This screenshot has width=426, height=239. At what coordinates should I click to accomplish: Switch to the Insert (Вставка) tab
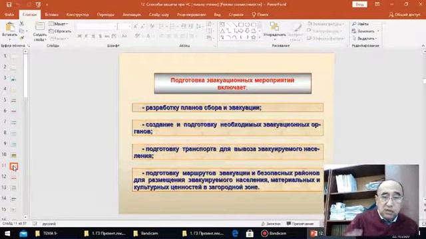[x=51, y=15]
